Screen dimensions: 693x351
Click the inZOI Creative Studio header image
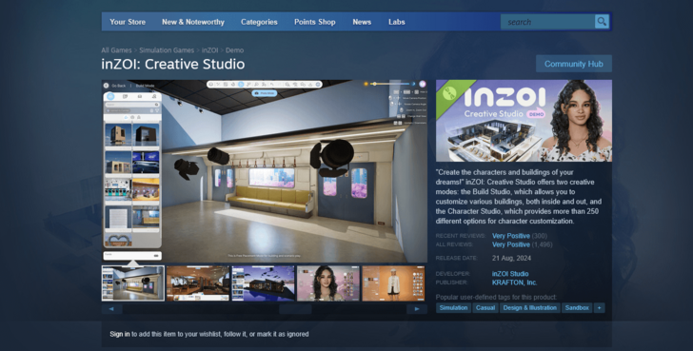524,121
